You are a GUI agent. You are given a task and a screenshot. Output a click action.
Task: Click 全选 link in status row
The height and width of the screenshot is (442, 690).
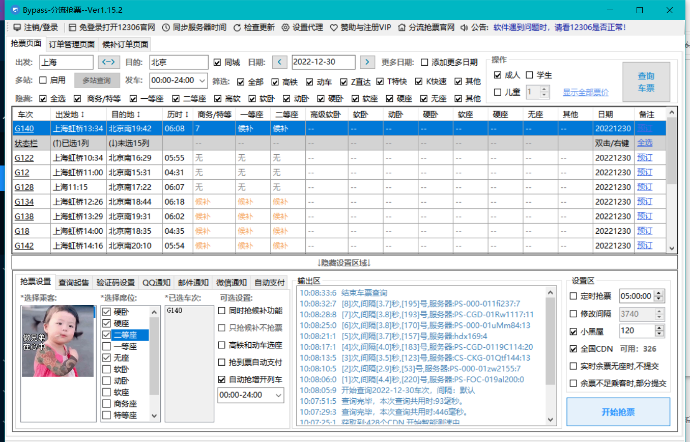(644, 143)
